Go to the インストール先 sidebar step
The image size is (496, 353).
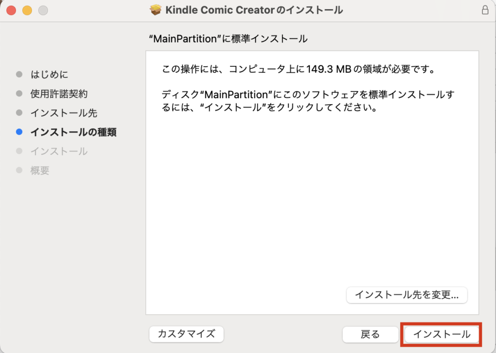(63, 113)
